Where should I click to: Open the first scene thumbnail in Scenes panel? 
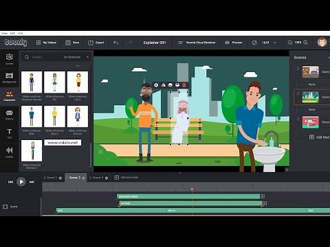pos(311,72)
